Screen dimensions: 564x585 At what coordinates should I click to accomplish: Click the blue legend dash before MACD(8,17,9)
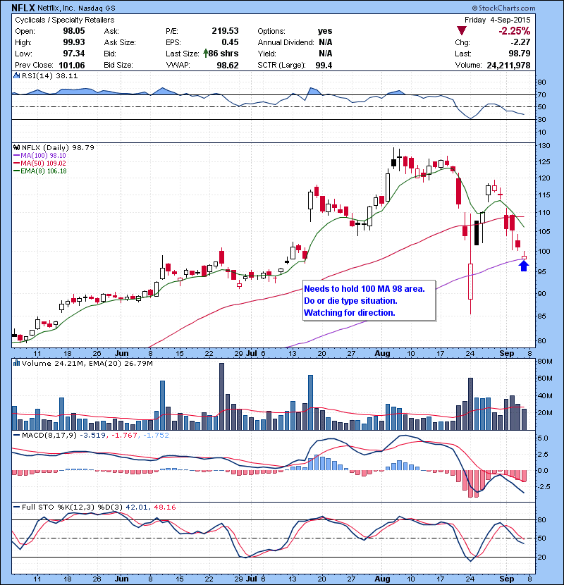[16, 436]
